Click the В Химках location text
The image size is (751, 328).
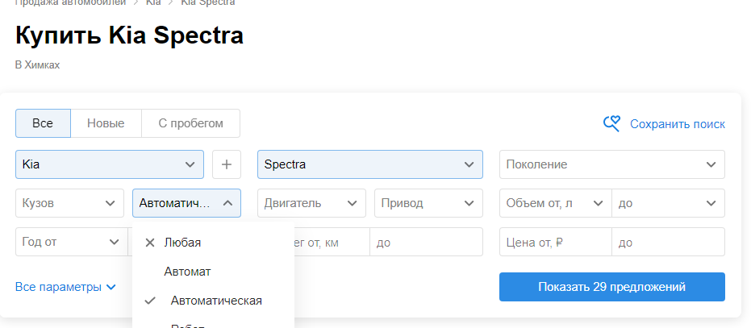pos(37,65)
